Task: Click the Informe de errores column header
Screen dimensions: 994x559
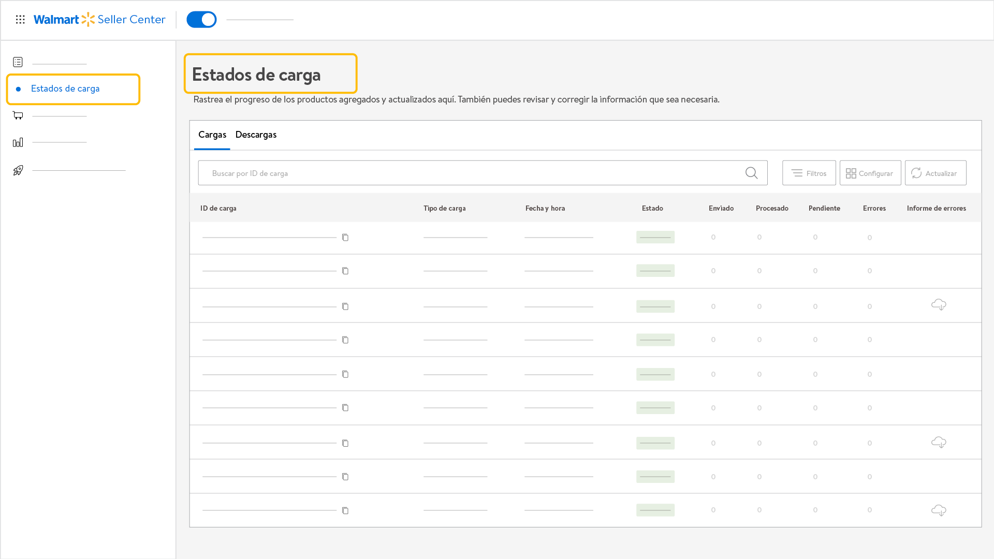Action: [x=937, y=208]
